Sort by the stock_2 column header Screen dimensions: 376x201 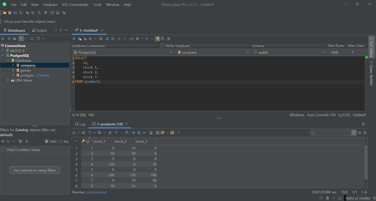[x=125, y=141]
